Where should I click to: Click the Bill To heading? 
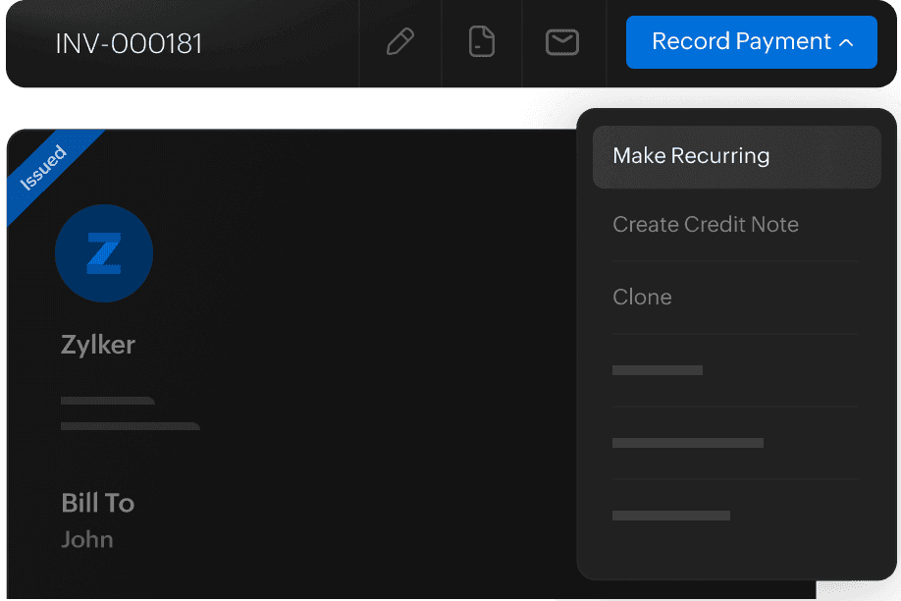coord(97,503)
